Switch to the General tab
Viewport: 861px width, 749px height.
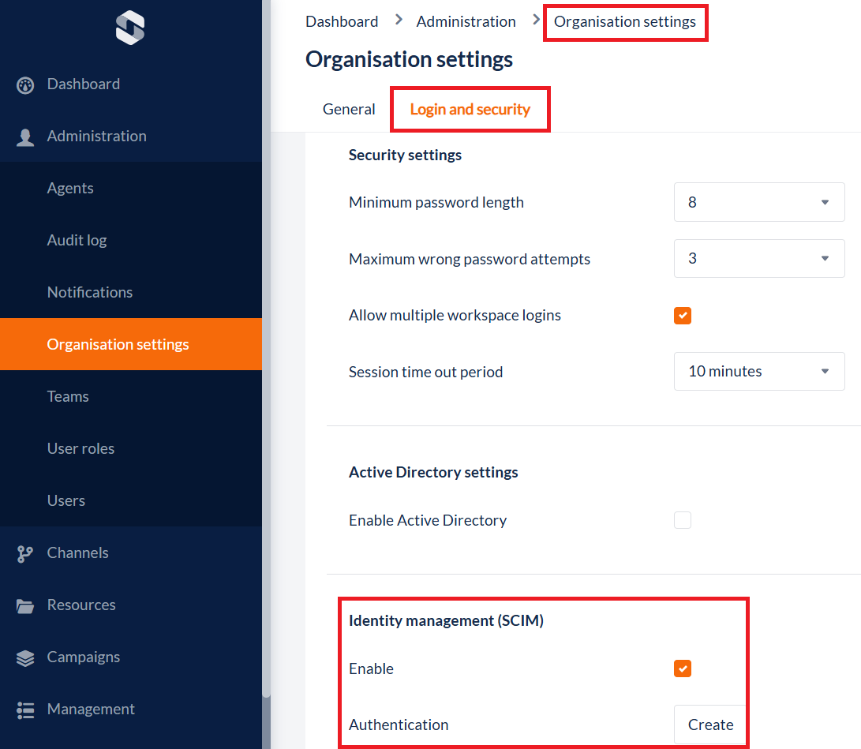pos(349,110)
